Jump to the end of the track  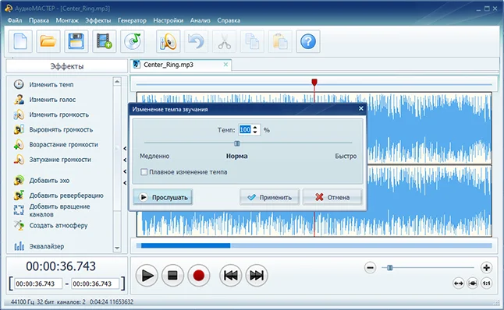click(x=257, y=276)
